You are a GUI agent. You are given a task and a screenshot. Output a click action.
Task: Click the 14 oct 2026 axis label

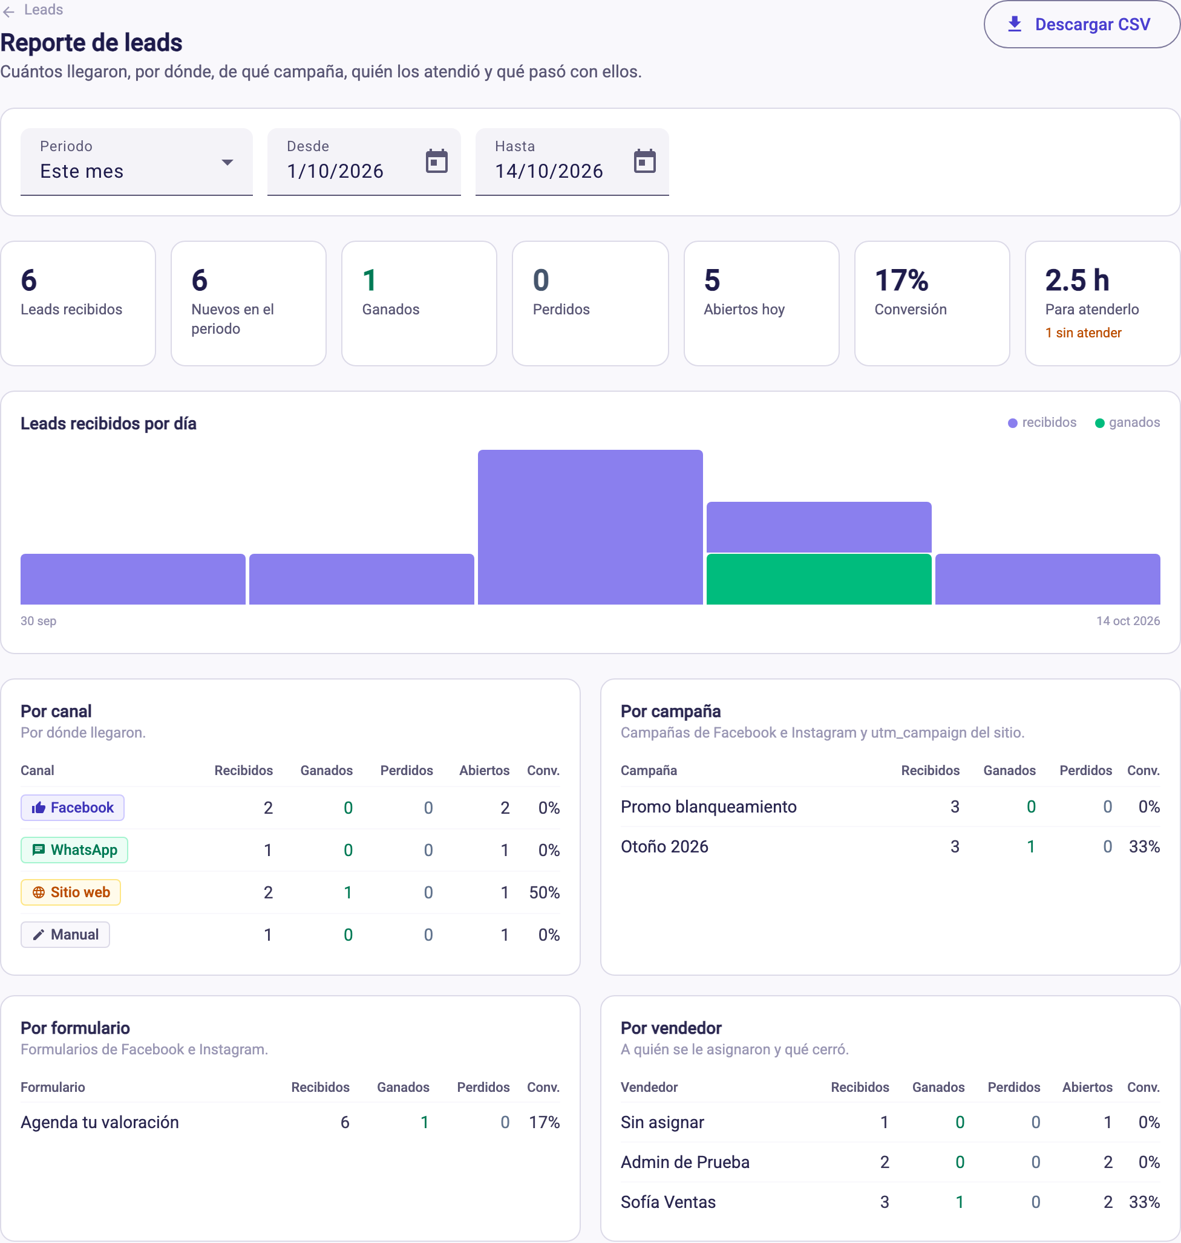pos(1128,621)
